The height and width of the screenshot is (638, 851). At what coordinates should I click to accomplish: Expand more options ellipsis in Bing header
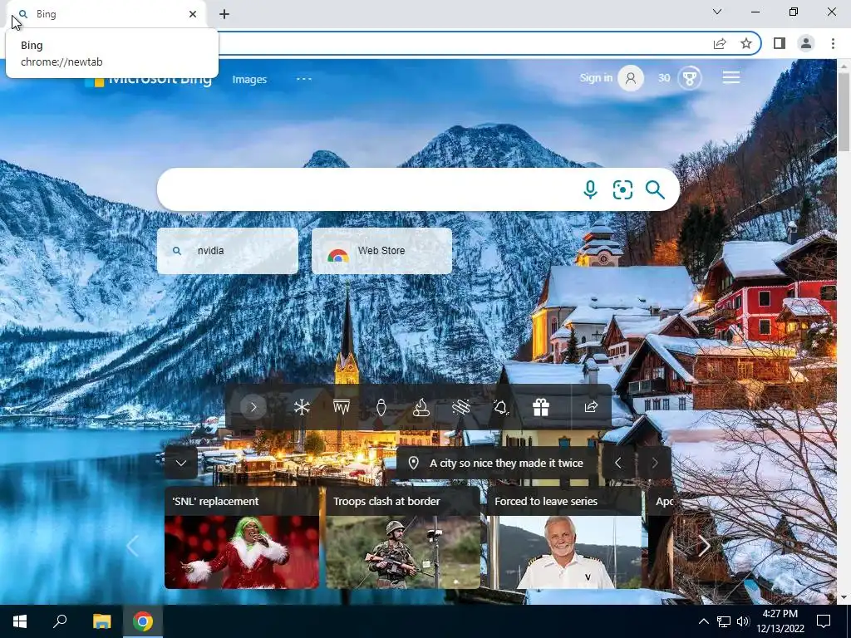(304, 79)
